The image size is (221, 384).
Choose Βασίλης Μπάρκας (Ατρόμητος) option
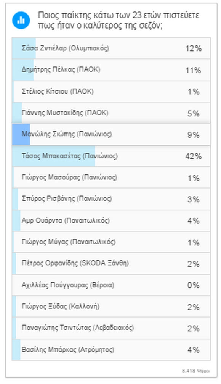tap(111, 350)
